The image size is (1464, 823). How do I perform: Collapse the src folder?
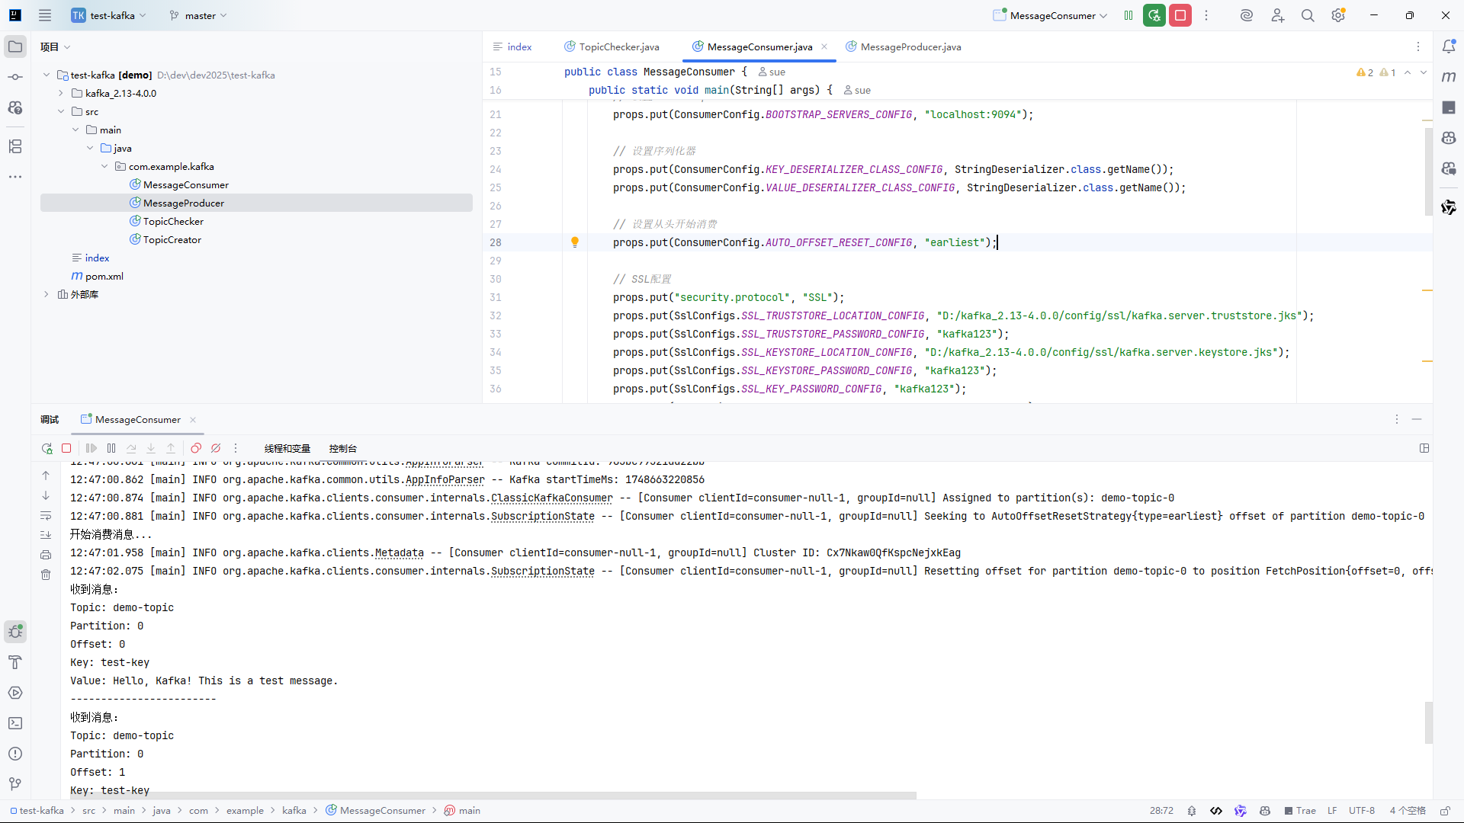61,111
